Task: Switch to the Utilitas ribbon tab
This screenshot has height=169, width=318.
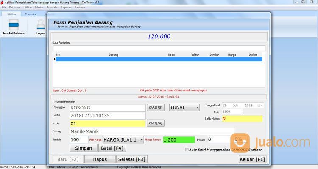Action: [x=11, y=14]
